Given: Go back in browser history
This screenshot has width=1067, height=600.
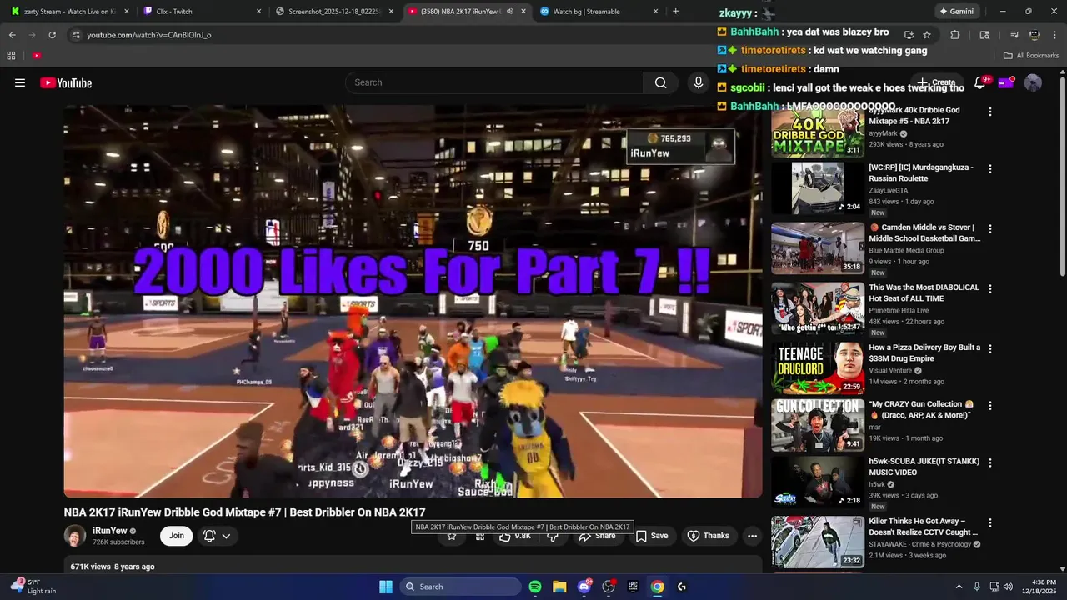Looking at the screenshot, I should pos(13,35).
